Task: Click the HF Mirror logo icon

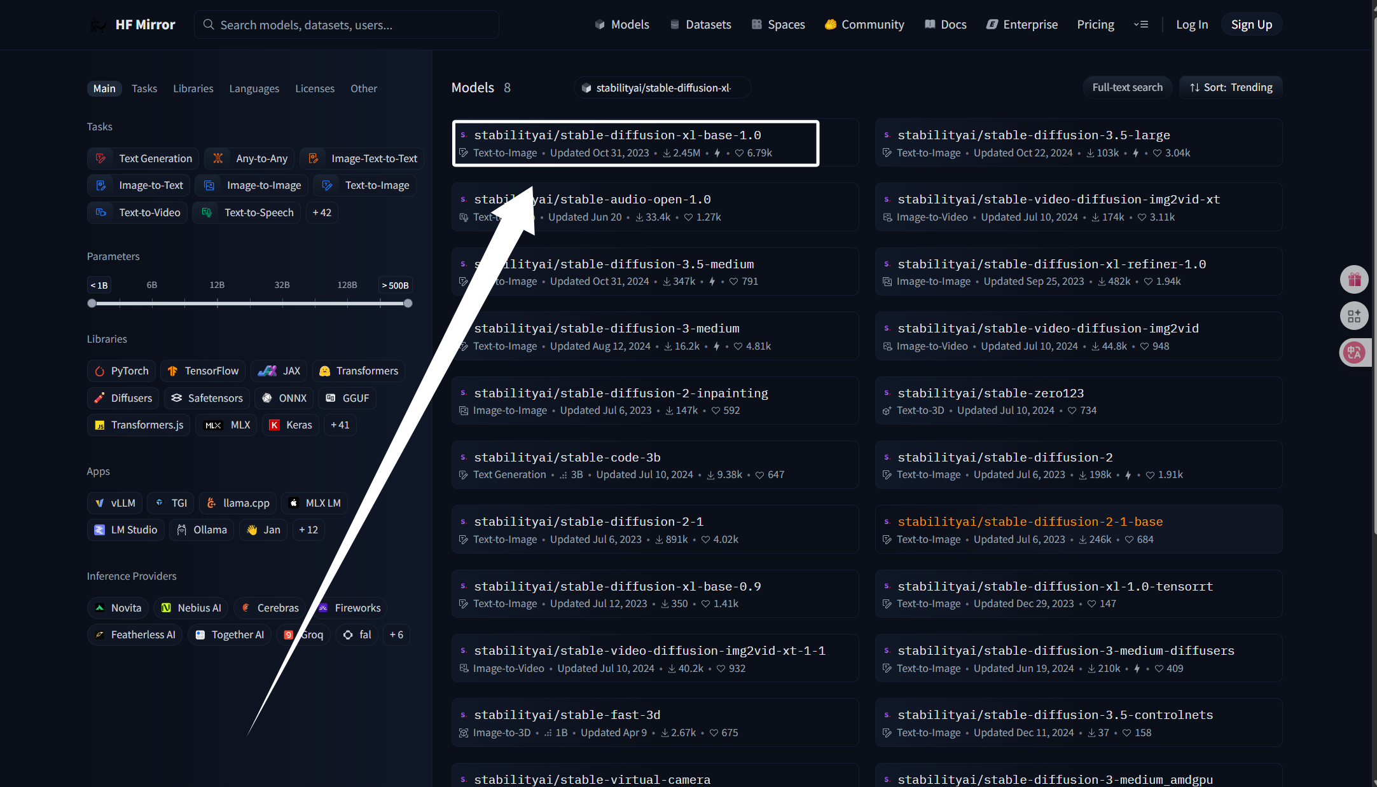Action: point(98,25)
